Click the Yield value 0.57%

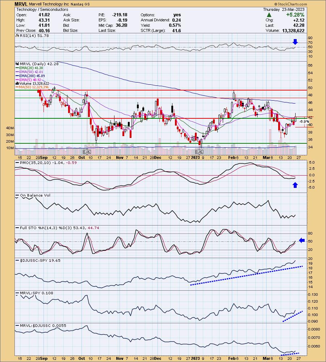click(x=175, y=25)
